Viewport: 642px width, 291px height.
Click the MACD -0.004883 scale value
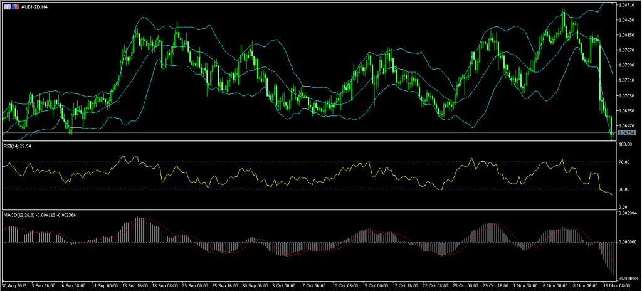[627, 277]
